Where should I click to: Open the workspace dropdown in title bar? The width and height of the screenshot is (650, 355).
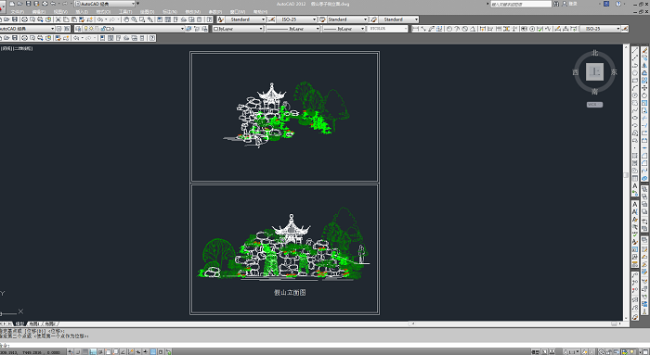point(105,4)
